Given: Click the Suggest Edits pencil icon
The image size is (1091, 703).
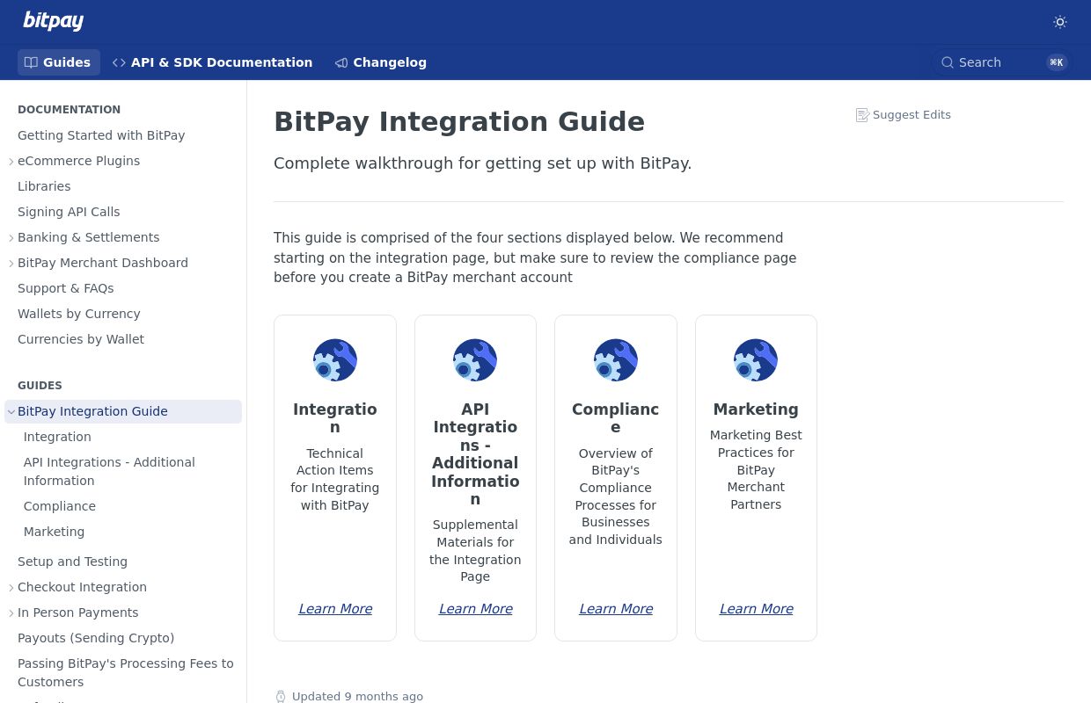Looking at the screenshot, I should coord(862,115).
